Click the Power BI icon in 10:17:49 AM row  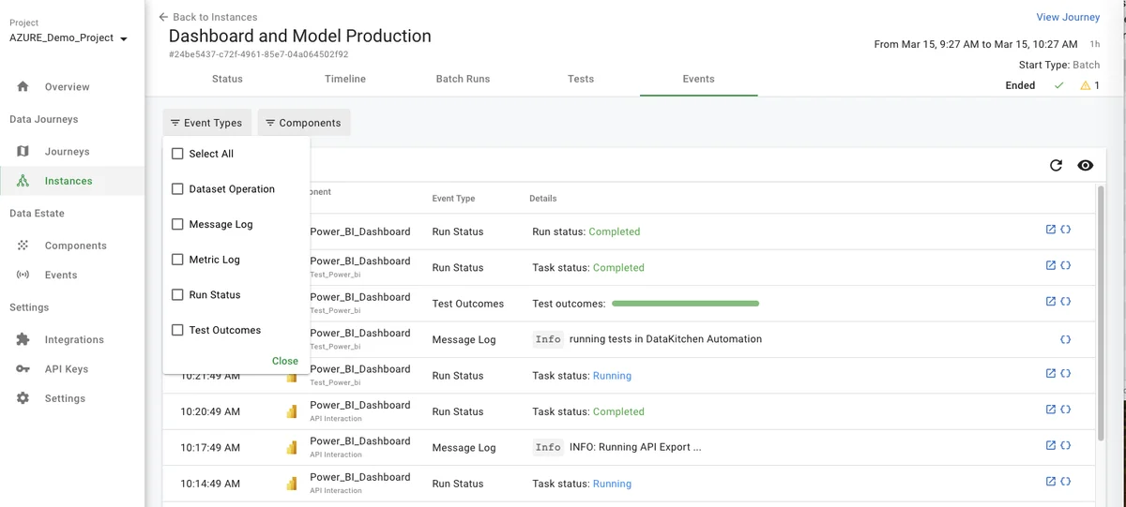point(292,448)
